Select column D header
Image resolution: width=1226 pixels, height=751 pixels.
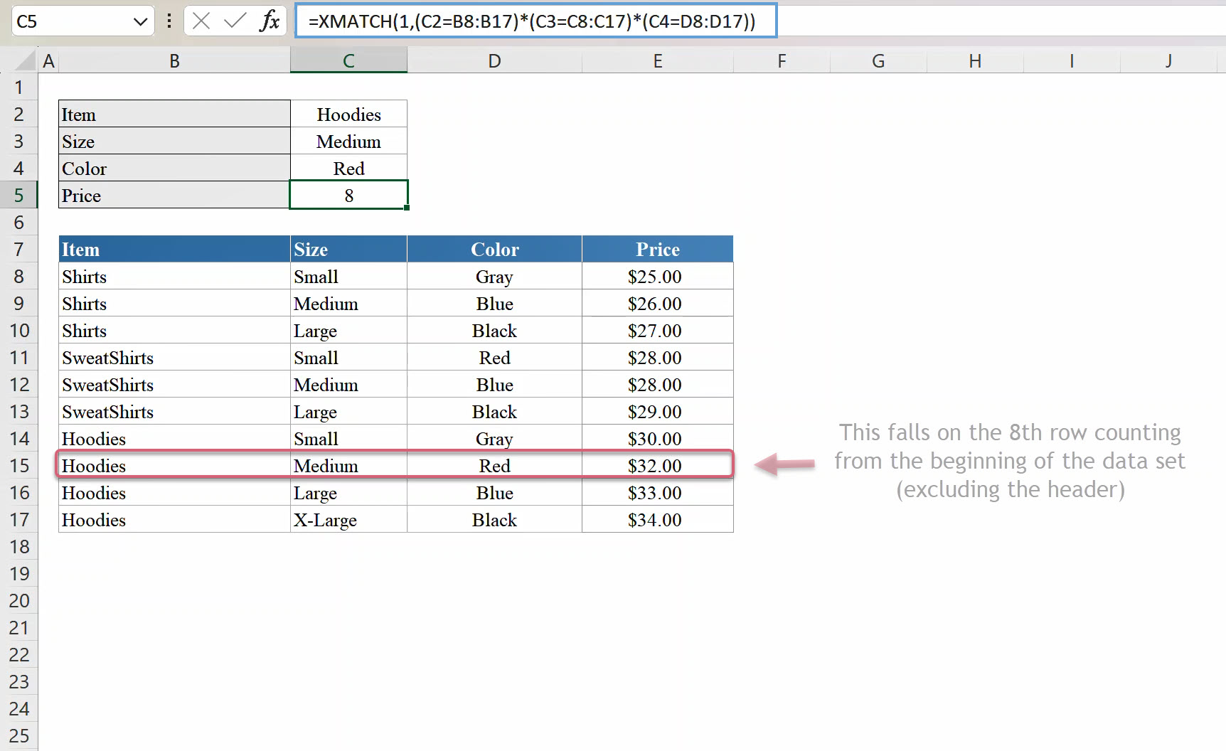click(494, 61)
